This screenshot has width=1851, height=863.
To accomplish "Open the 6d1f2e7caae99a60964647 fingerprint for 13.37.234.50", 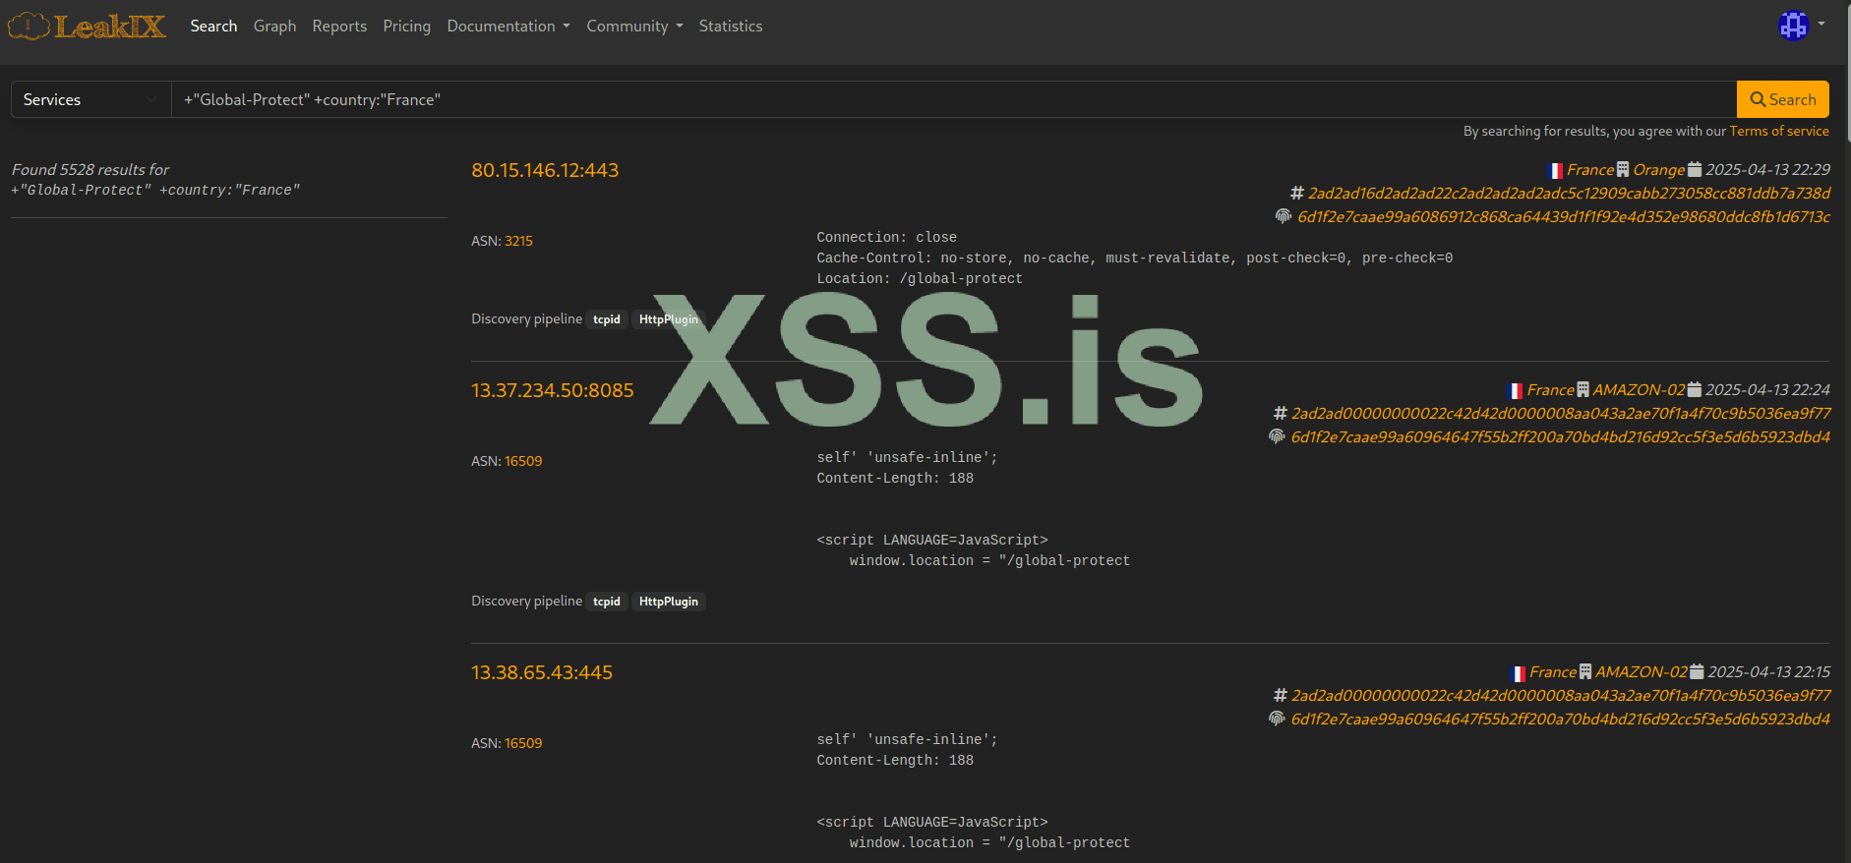I will coord(1561,436).
